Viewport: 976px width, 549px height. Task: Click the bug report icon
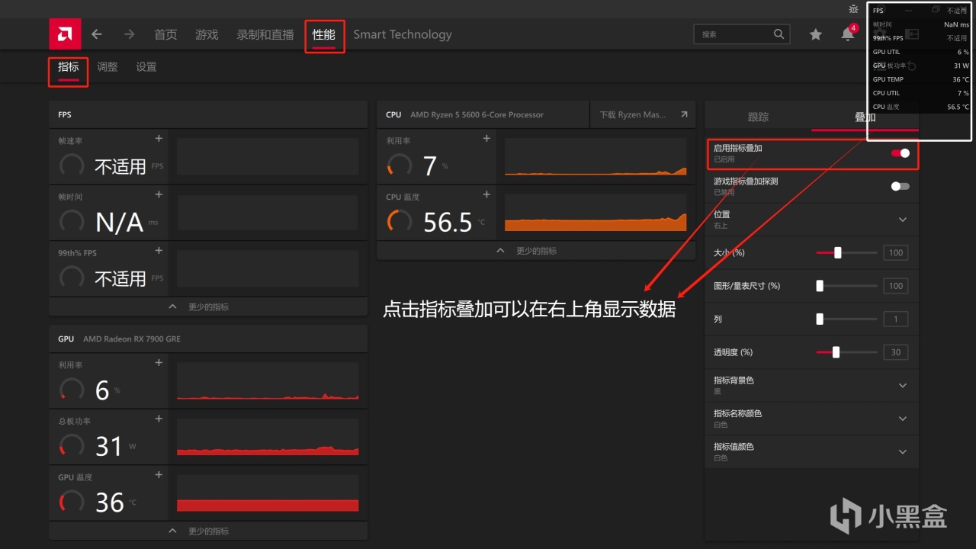(x=853, y=9)
